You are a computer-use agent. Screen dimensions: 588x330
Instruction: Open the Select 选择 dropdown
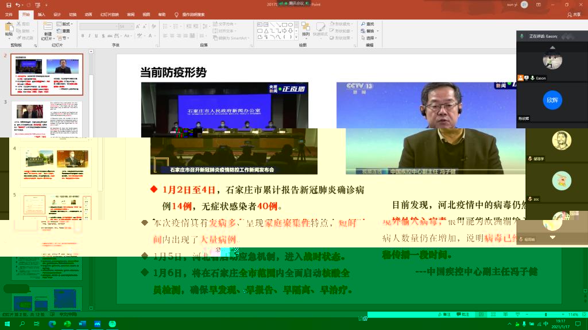point(369,38)
